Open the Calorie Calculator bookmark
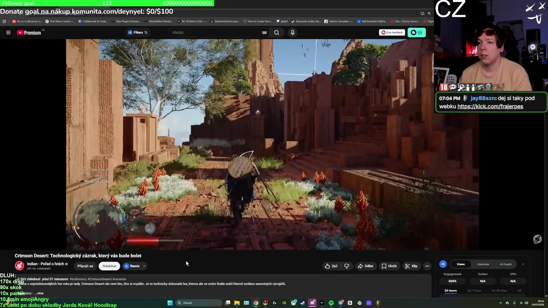This screenshot has height=308, width=548. 338,21
